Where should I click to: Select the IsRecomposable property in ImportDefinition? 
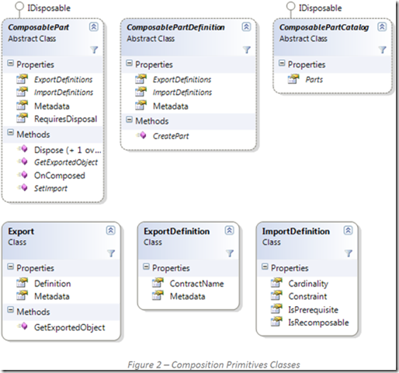(x=318, y=322)
